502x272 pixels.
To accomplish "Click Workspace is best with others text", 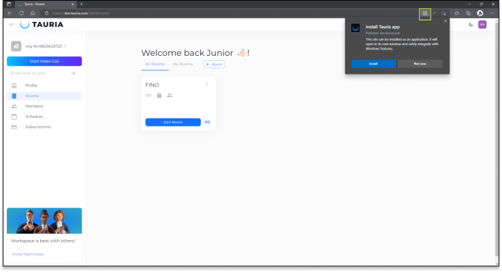I will click(43, 241).
